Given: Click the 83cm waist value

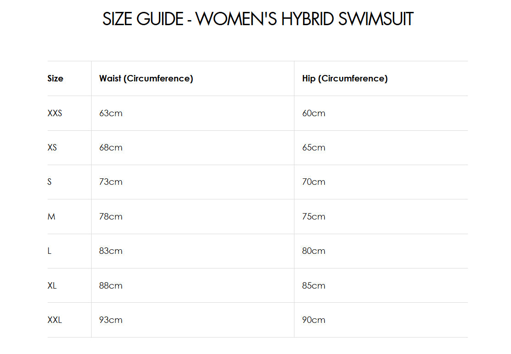Looking at the screenshot, I should (x=111, y=251).
